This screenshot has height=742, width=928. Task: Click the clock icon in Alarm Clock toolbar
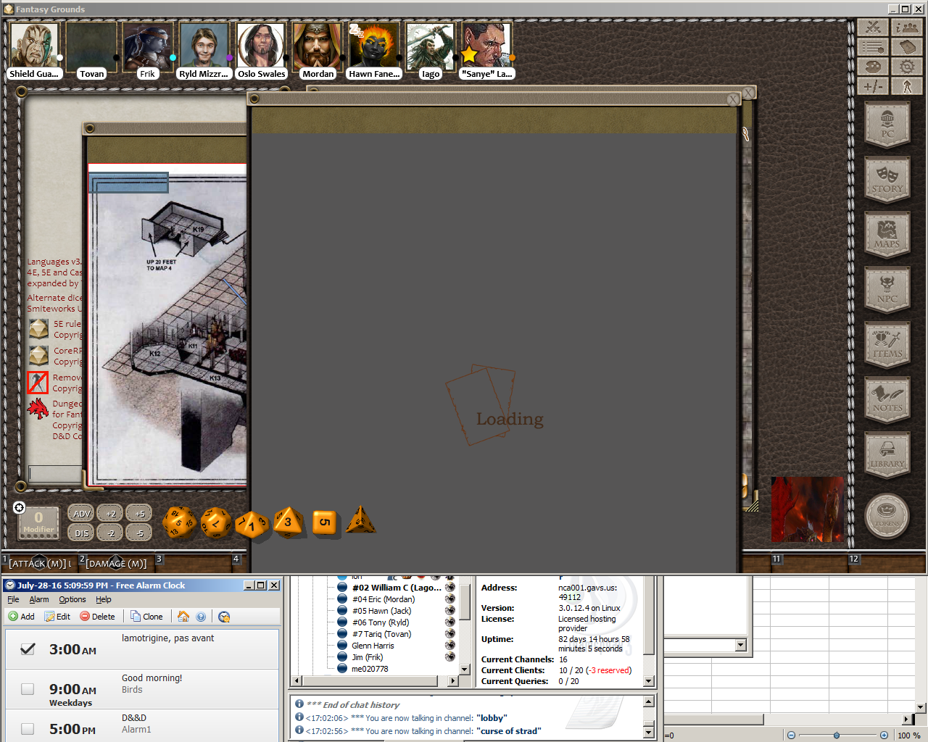point(224,617)
